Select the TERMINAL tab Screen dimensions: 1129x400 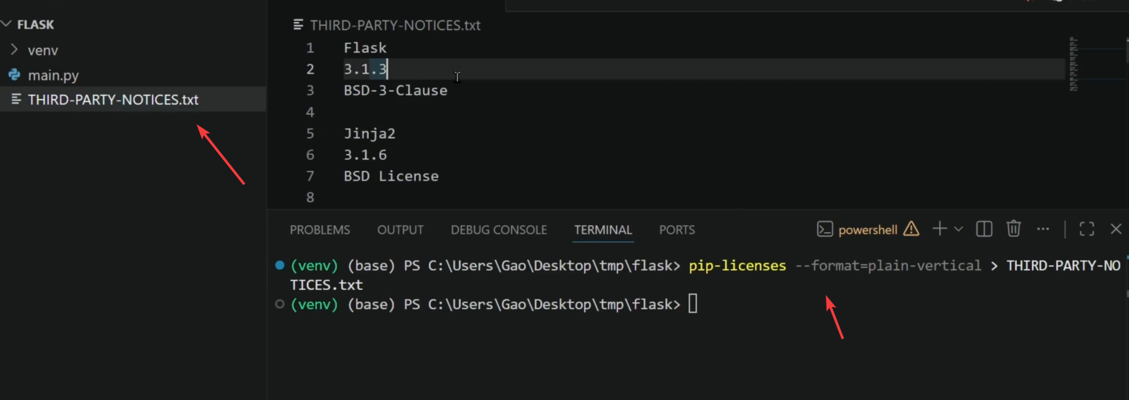[x=603, y=230]
